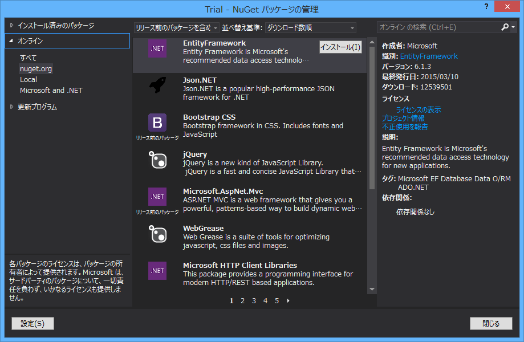Go to results page 3

click(x=253, y=300)
